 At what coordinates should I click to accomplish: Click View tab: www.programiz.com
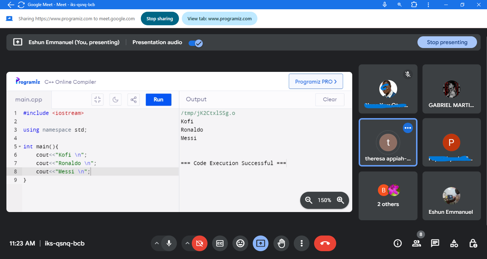point(219,19)
